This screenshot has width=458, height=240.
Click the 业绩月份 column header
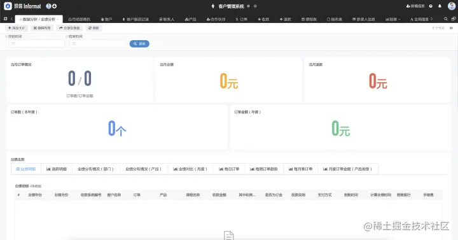tap(61, 195)
